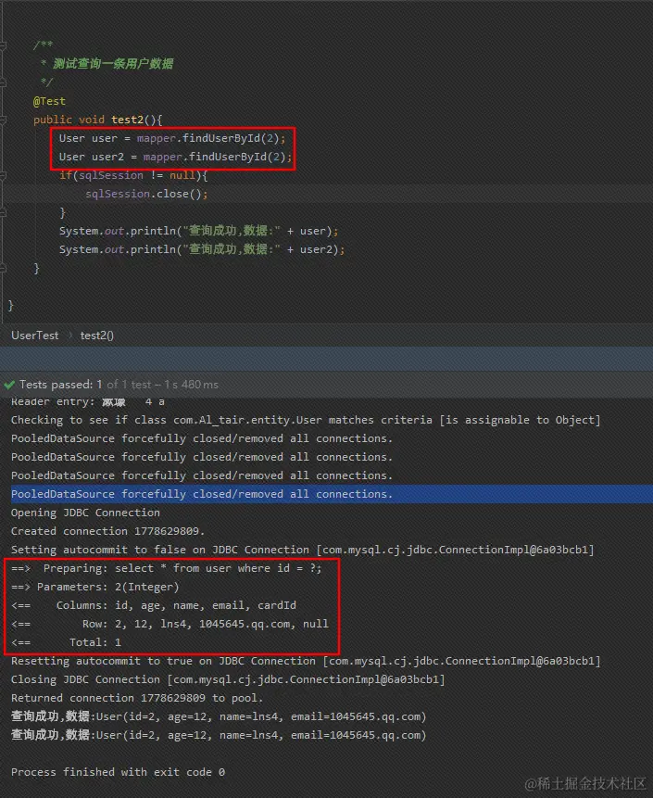Click the 'Returned connection 1778629809 to pool.' line
This screenshot has height=798, width=653.
(x=137, y=698)
